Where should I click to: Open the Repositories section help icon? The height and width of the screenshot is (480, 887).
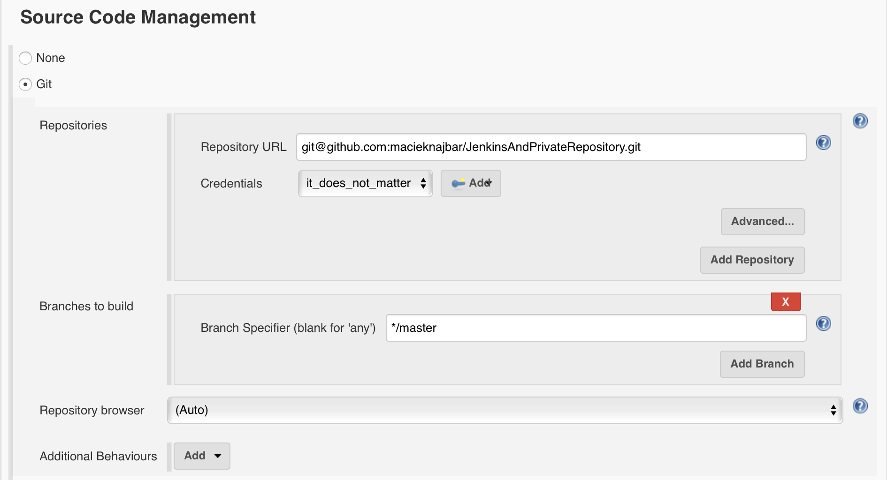860,120
